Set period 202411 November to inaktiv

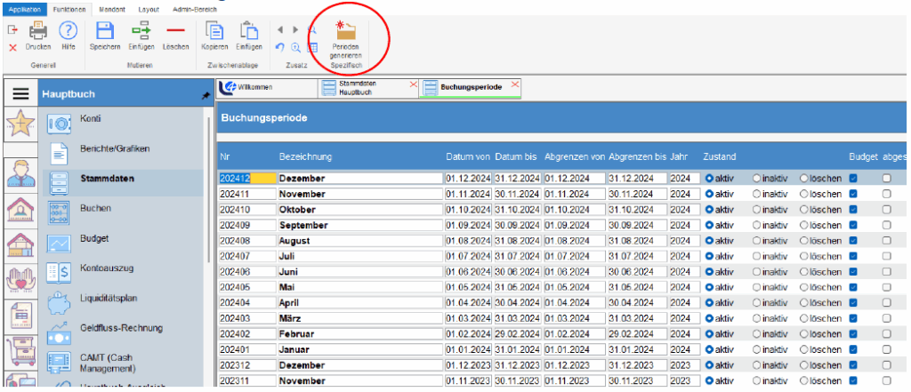(x=758, y=194)
